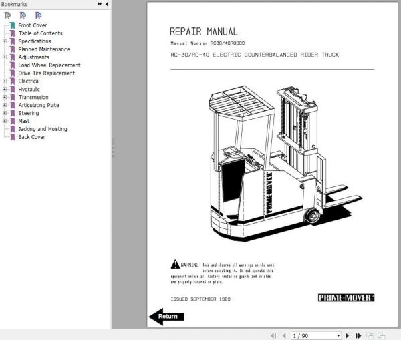Click the Planned Maintenance bookmark icon

point(12,49)
